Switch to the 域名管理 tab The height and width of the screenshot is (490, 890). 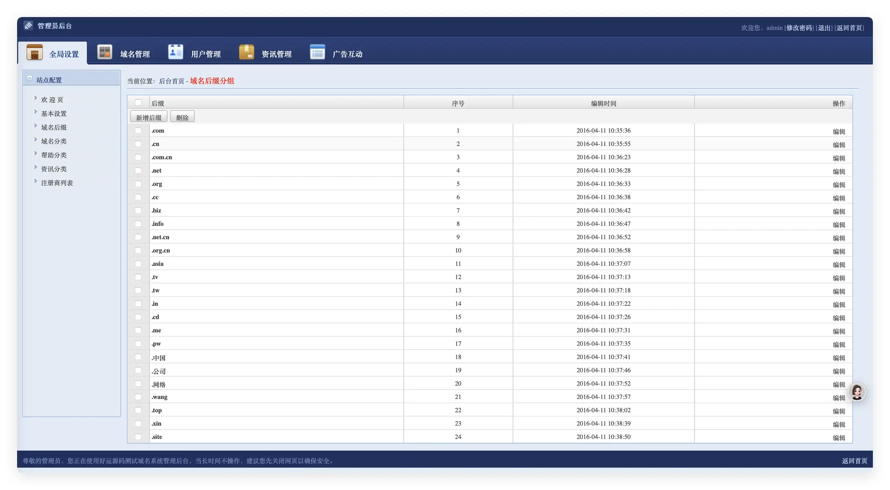[135, 54]
